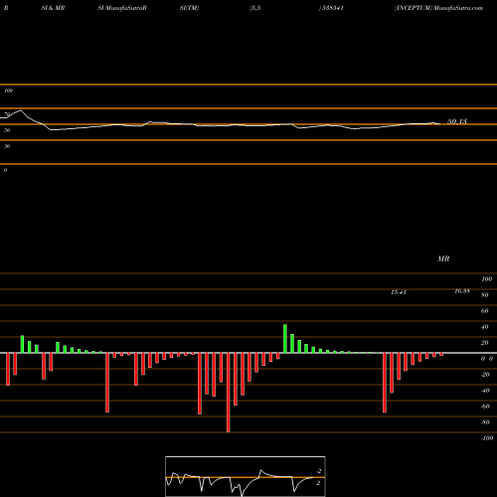Click the 'SI MunafaSutraR' header text
The image size is (497, 497).
122,8
